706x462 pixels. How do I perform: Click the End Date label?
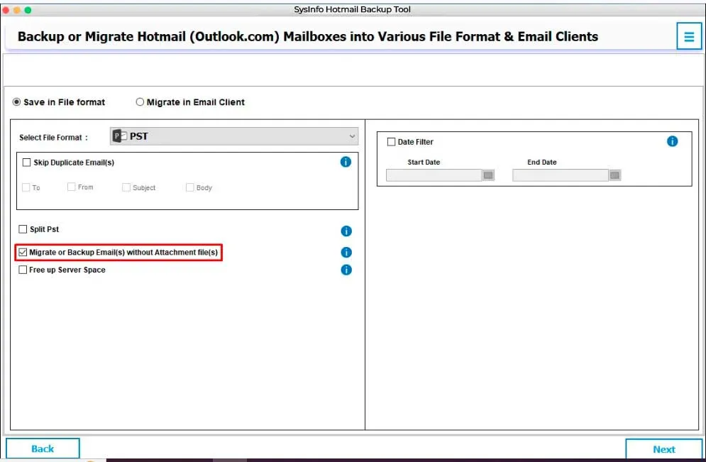[542, 162]
